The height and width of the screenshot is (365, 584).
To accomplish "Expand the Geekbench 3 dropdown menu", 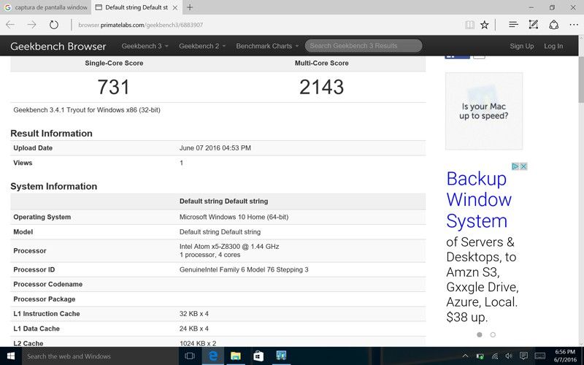I will 145,46.
